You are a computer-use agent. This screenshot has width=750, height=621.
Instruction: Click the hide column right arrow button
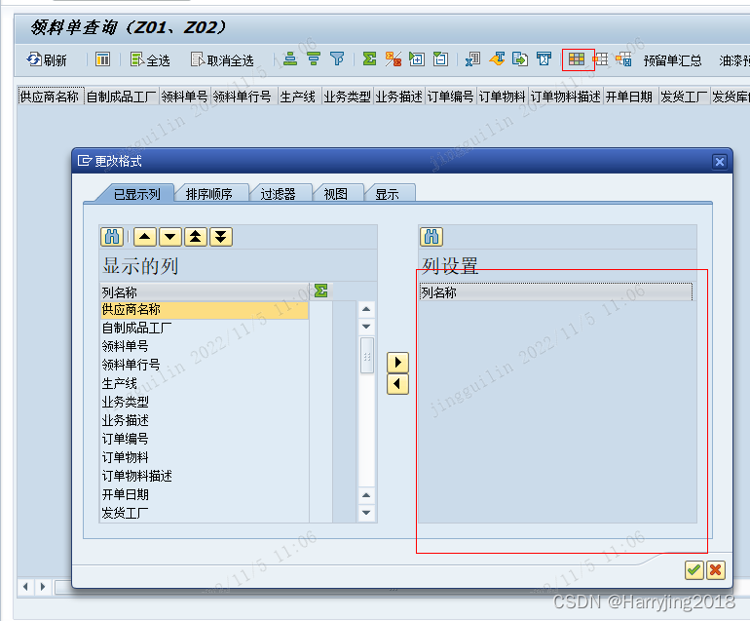click(397, 363)
